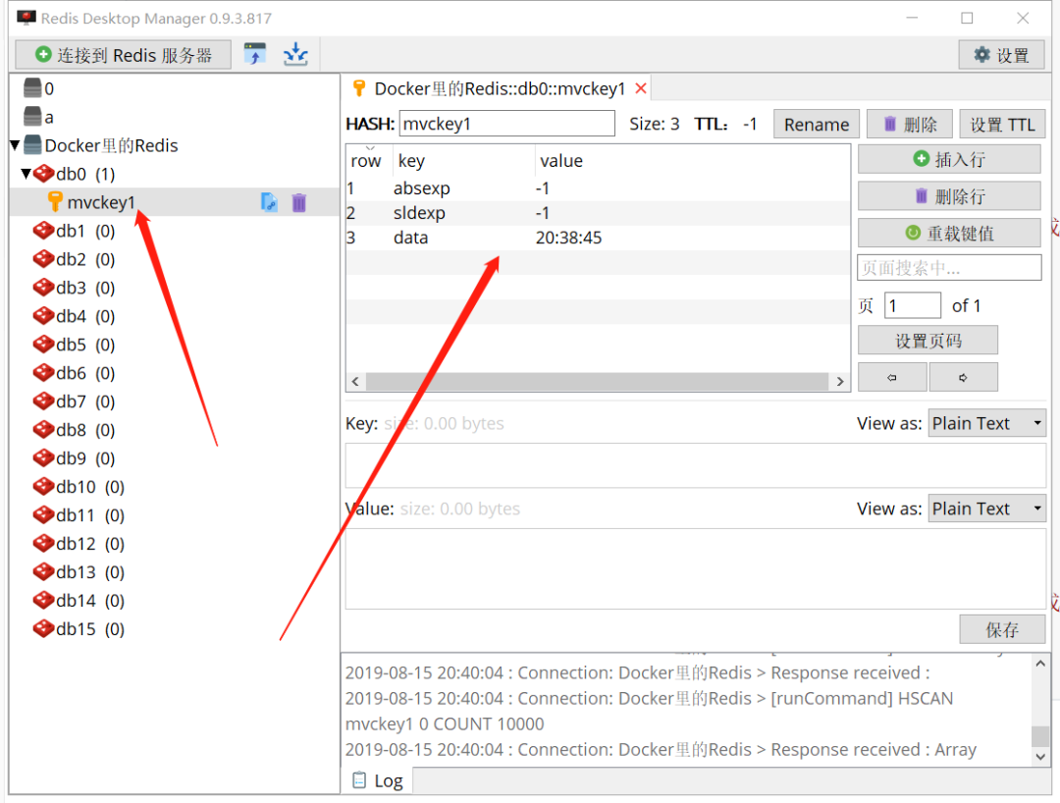Sort by the row column header

click(x=366, y=161)
